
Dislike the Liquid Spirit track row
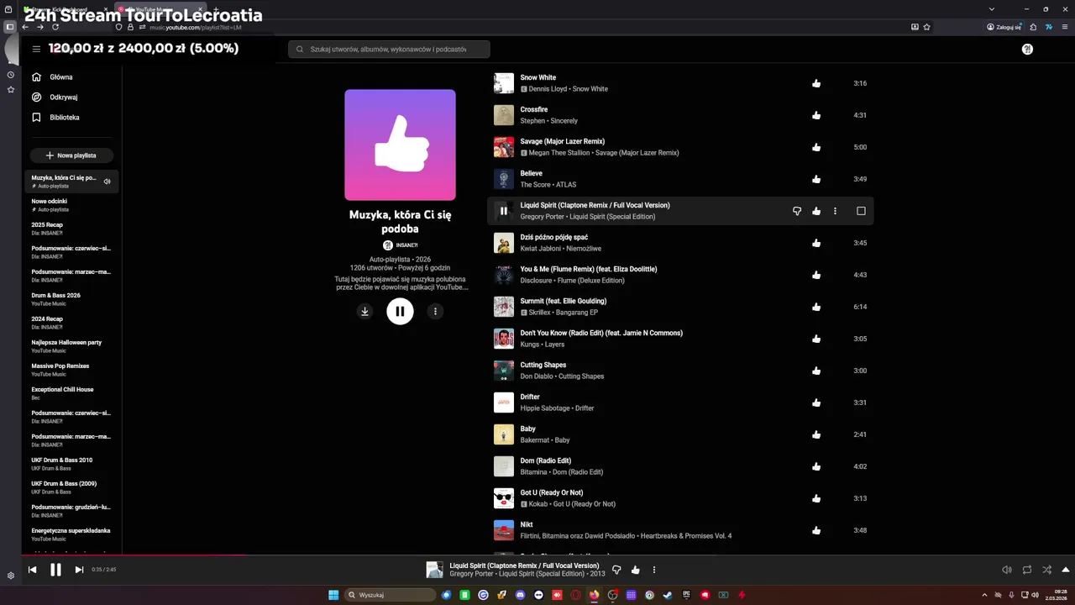(797, 211)
